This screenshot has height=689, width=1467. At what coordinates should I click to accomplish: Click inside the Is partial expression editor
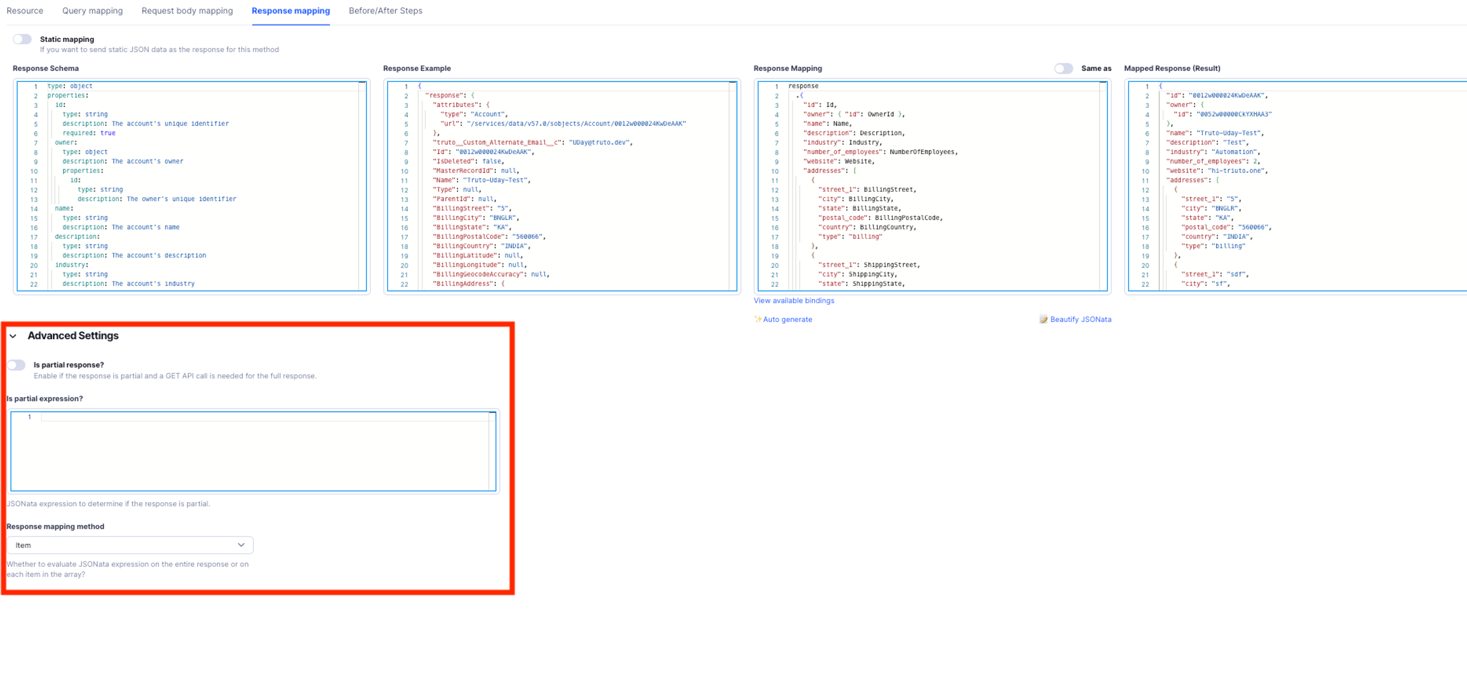point(253,451)
